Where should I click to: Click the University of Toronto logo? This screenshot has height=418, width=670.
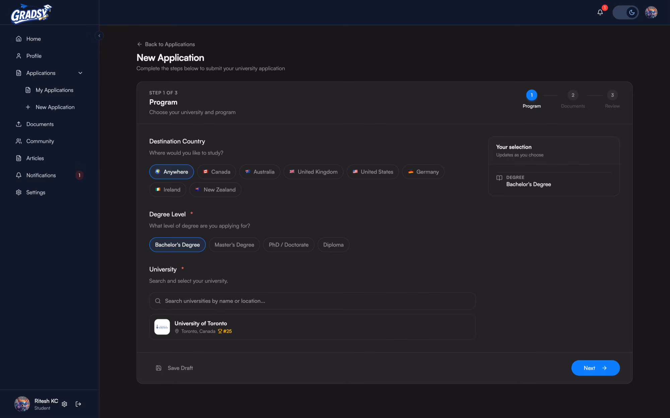162,327
